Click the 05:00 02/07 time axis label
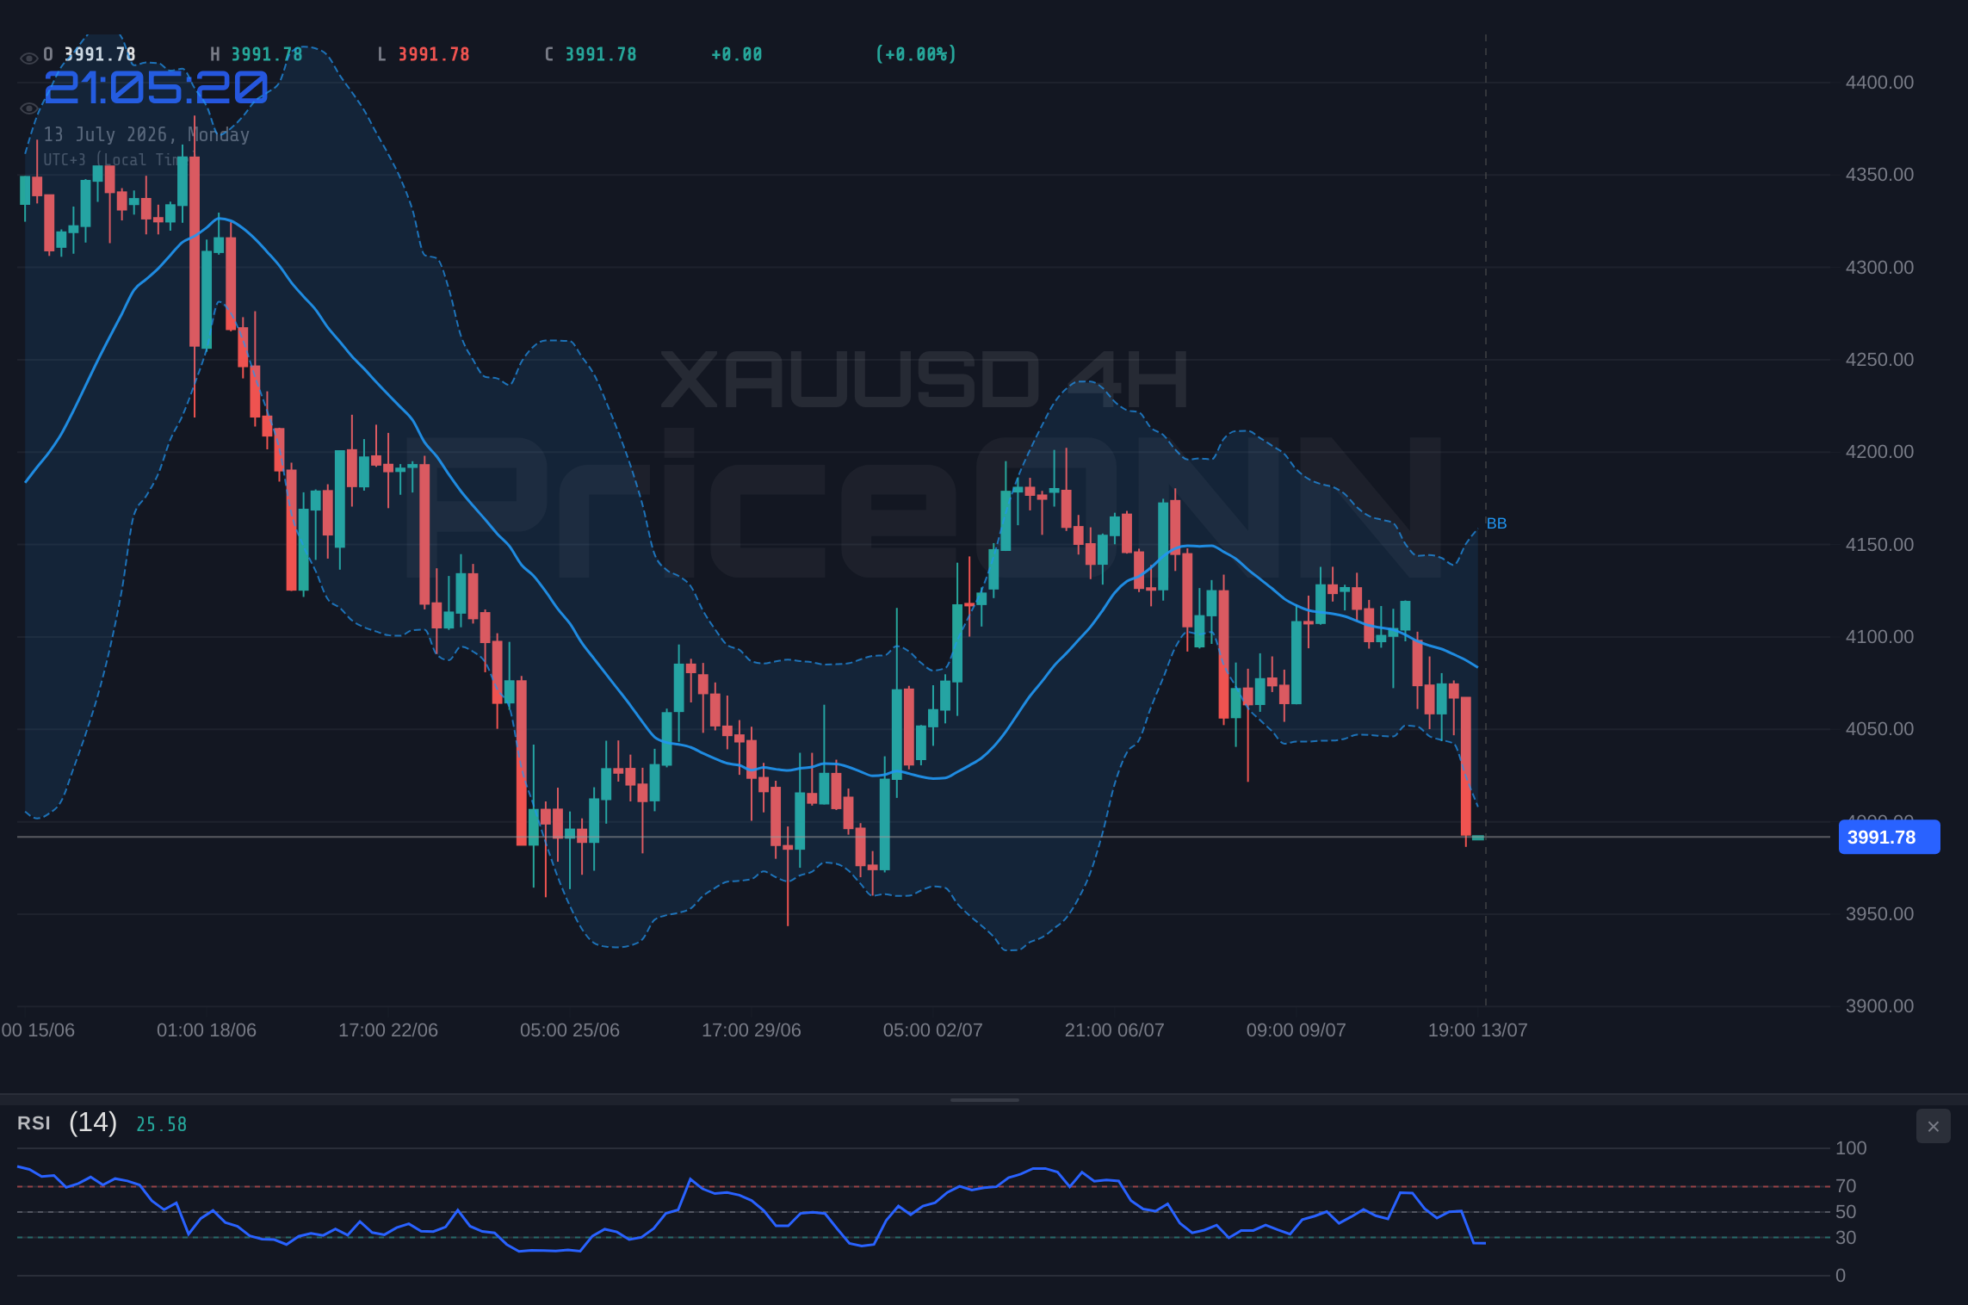Viewport: 1968px width, 1305px height. point(933,1030)
